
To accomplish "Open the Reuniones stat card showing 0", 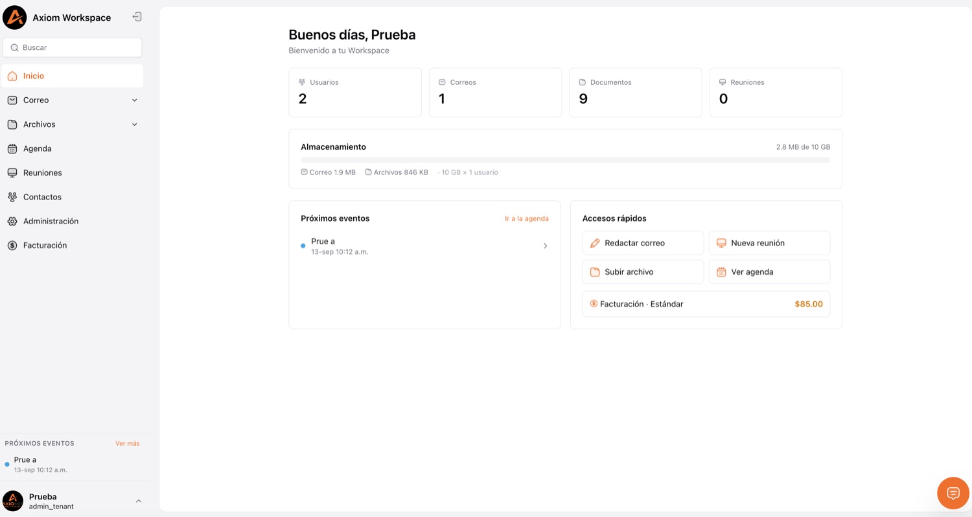I will [776, 93].
